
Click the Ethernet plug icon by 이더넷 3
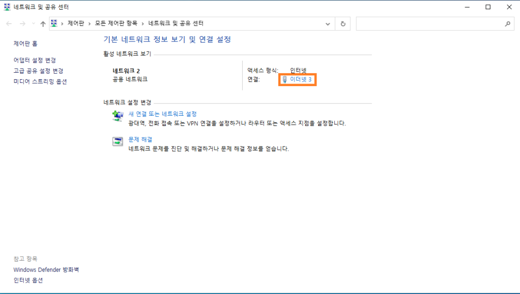click(285, 79)
